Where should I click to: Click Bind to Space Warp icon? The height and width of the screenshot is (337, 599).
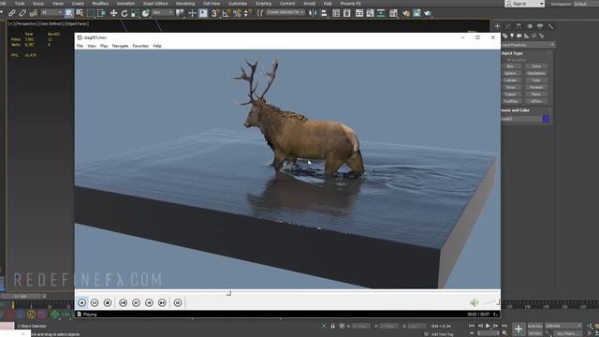34,13
